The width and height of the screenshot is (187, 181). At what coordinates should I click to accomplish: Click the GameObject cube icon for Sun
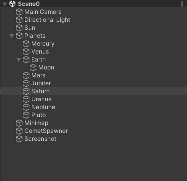tap(19, 28)
